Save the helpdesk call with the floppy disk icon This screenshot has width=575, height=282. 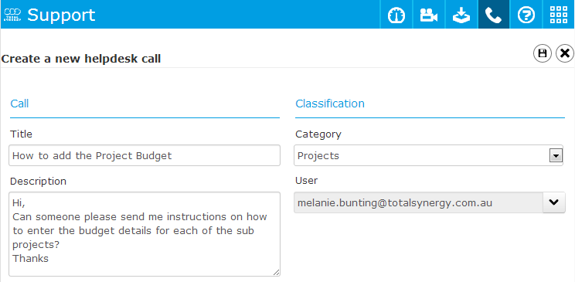pos(543,53)
